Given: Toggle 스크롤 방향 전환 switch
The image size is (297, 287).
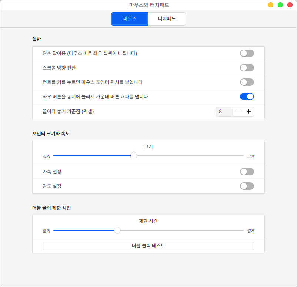Looking at the screenshot, I should coord(247,68).
